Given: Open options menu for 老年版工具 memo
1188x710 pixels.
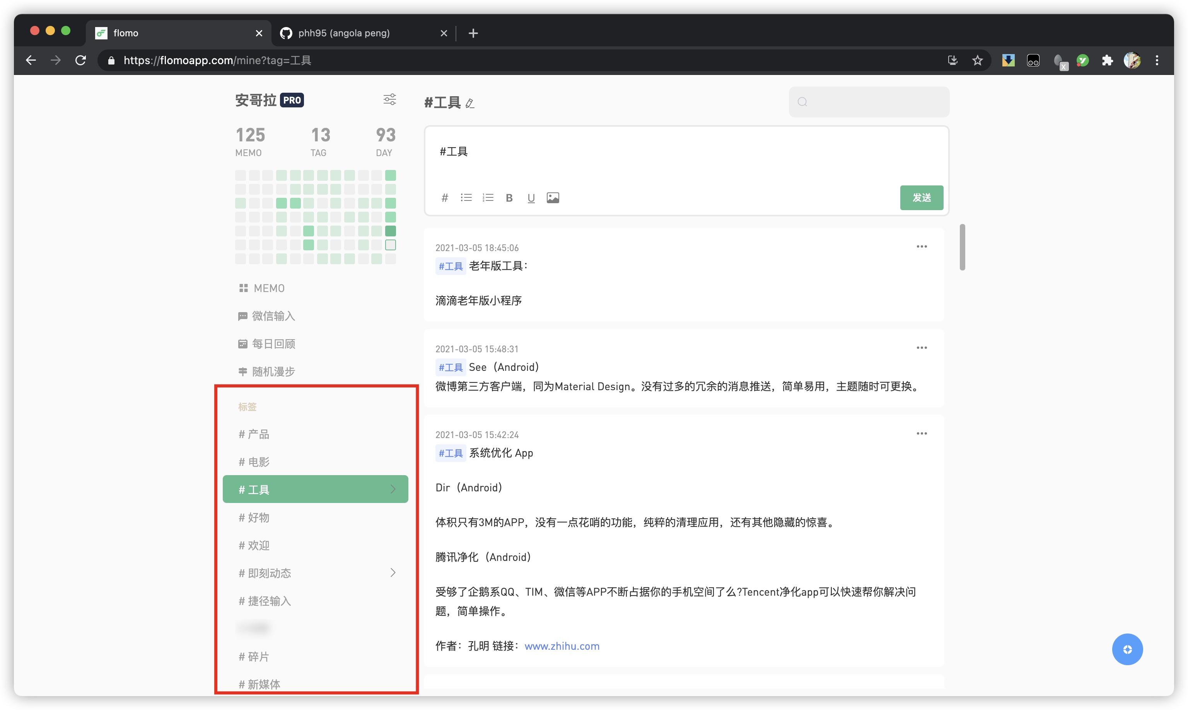Looking at the screenshot, I should click(921, 247).
